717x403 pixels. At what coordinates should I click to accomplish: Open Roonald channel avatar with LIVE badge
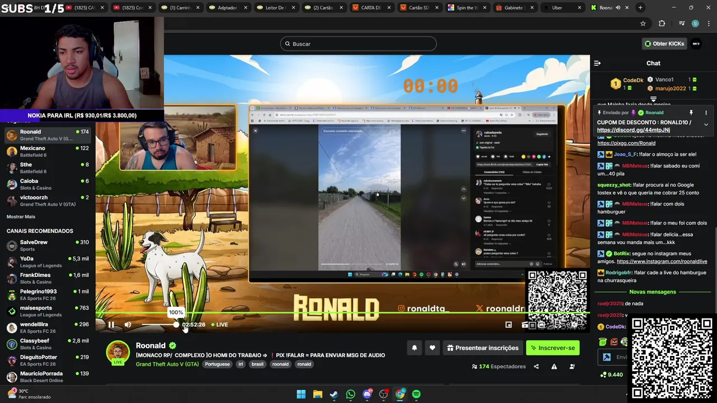pos(118,353)
